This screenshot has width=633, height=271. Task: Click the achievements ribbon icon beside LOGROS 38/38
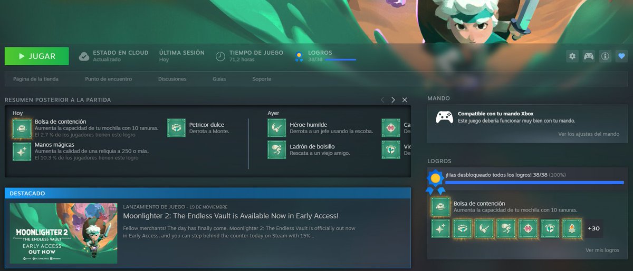[x=299, y=56]
